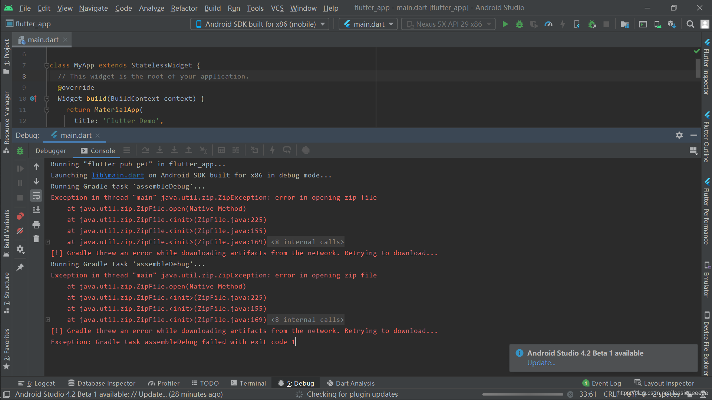This screenshot has height=400, width=712.
Task: Open Flutter Inspector side panel
Action: 706,67
